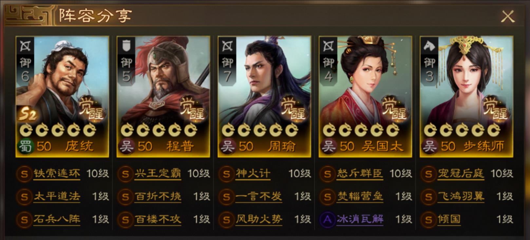Image resolution: width=530 pixels, height=240 pixels.
Task: Close the 阵容分享 panel
Action: pyautogui.click(x=508, y=16)
